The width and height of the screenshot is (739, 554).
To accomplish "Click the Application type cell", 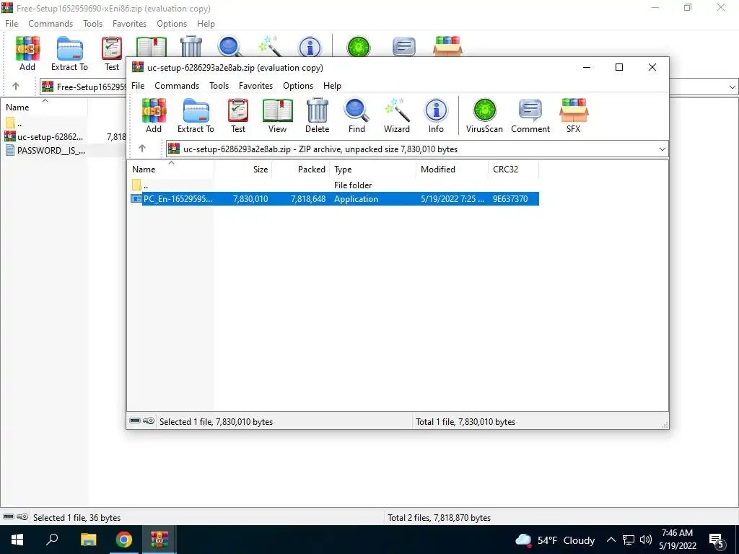I will pos(356,199).
